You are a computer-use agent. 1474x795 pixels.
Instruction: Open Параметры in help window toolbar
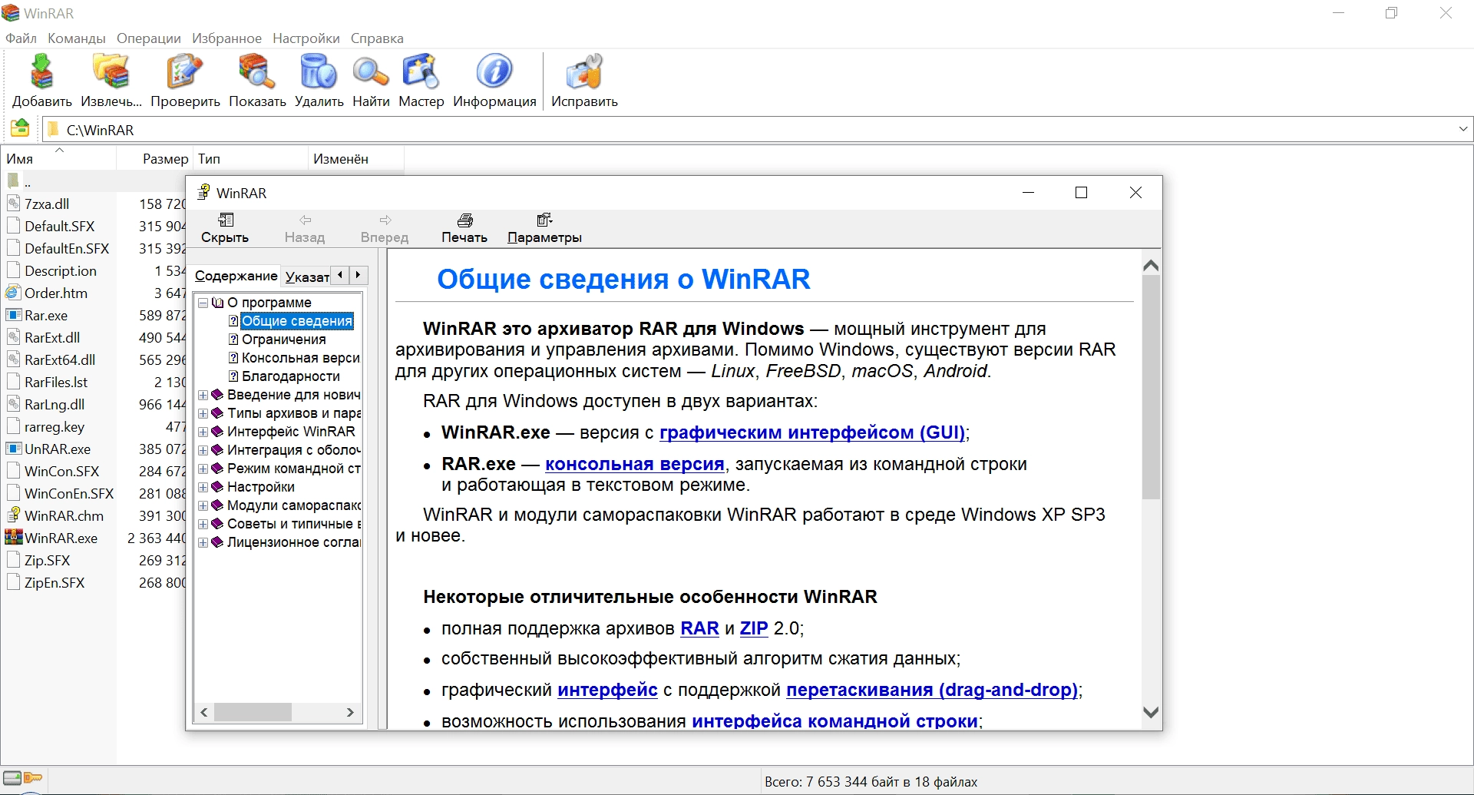[x=544, y=228]
